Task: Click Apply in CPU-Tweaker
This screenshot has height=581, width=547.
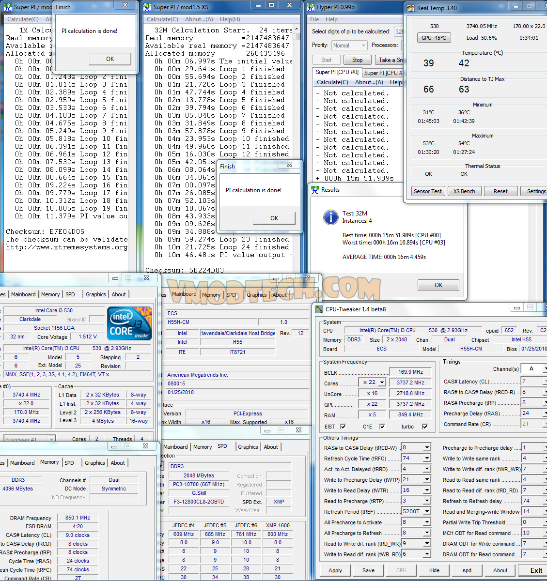Action: pyautogui.click(x=335, y=570)
